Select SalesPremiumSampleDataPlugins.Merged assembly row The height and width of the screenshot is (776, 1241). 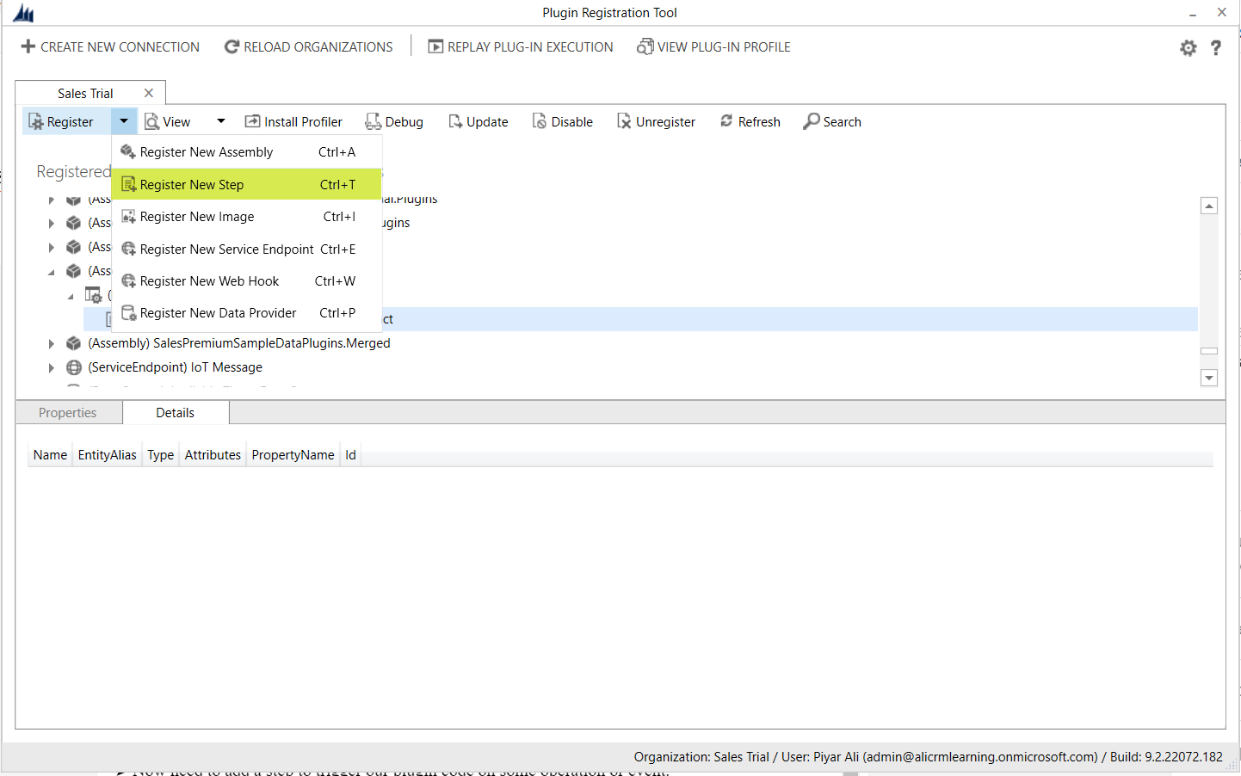coord(239,343)
